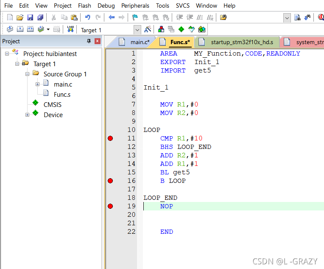
Task: Collapse the Project huibiantest node
Action: (7, 53)
